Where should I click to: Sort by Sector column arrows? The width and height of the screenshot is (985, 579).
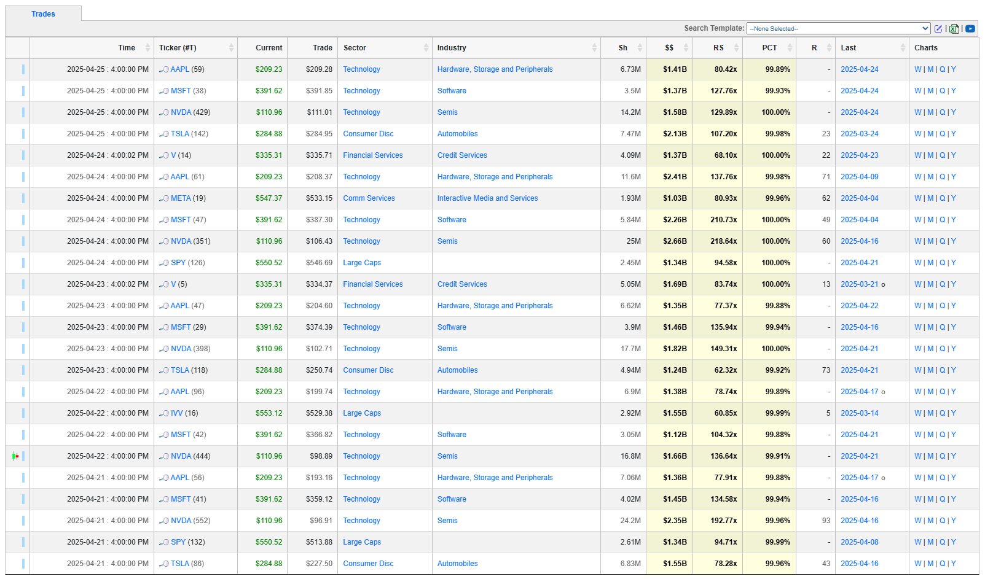426,48
